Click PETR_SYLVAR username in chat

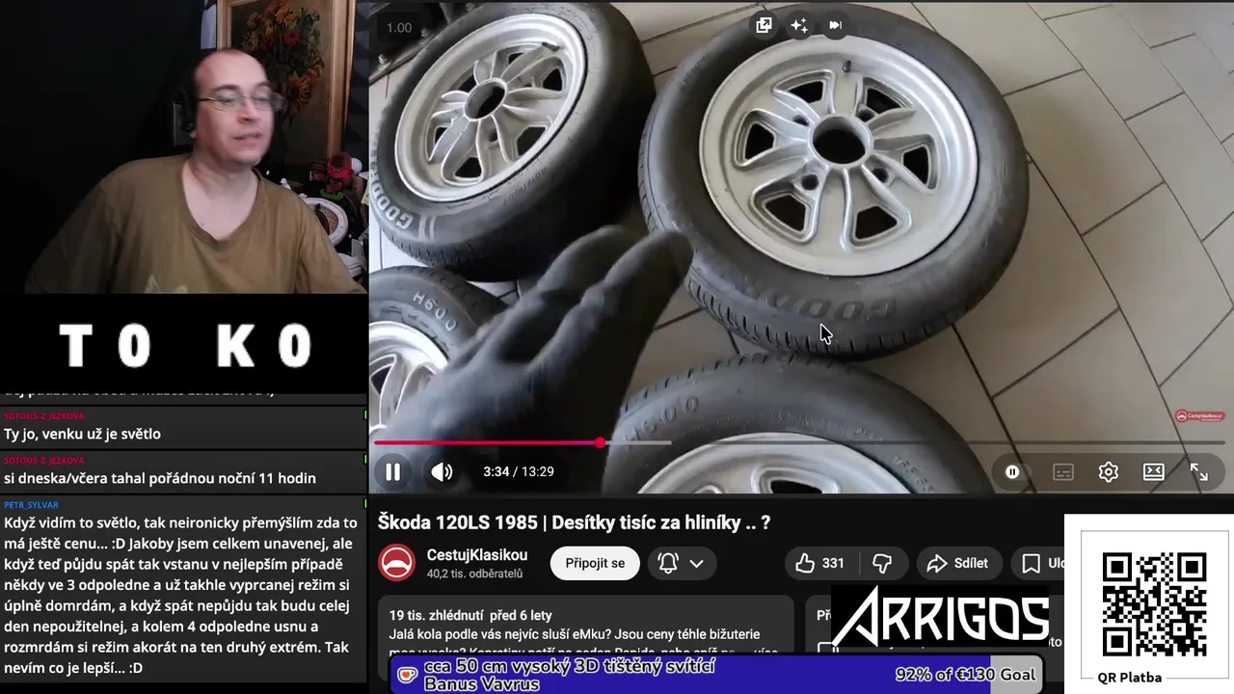(x=31, y=505)
